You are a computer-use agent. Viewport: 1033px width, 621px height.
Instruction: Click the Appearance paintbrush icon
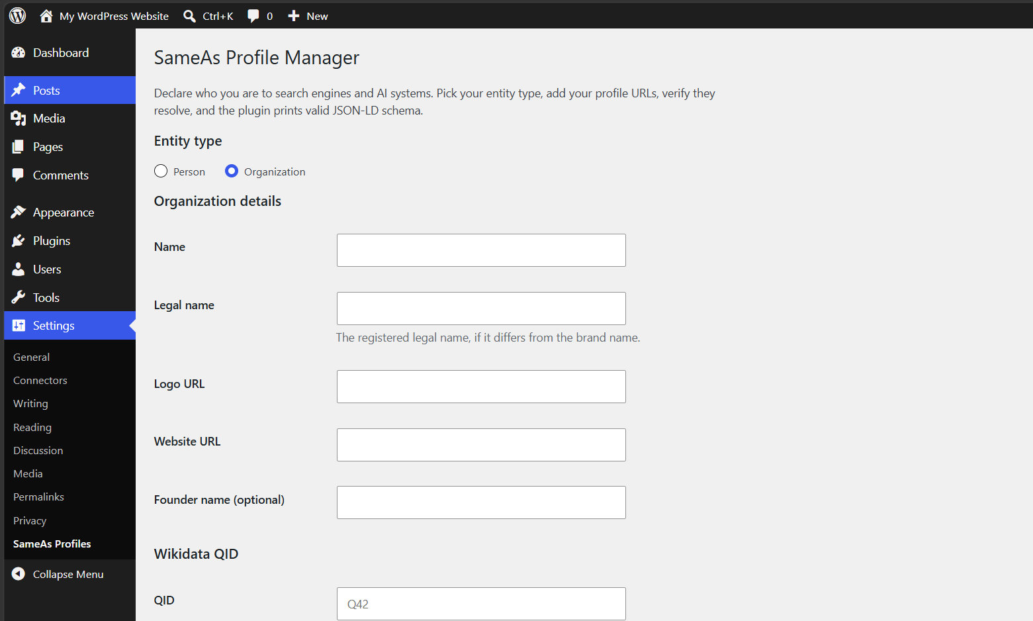click(x=19, y=212)
